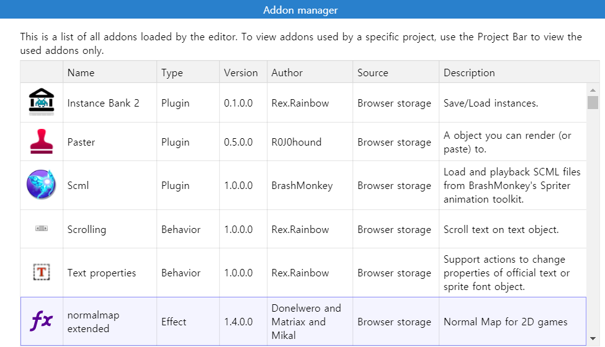605x347 pixels.
Task: Select the Paster addon name
Action: coord(81,142)
